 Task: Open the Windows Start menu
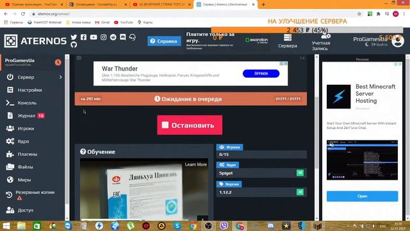click(6, 226)
